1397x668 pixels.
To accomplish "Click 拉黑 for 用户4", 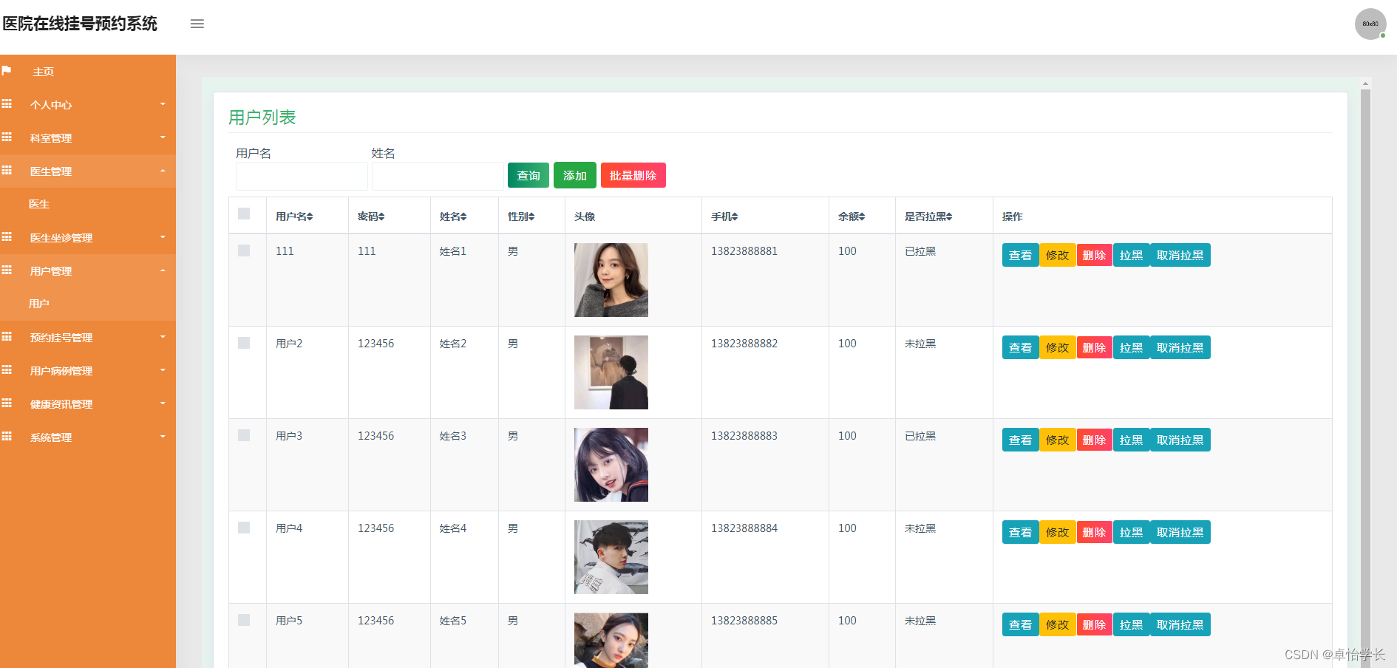I will 1132,532.
